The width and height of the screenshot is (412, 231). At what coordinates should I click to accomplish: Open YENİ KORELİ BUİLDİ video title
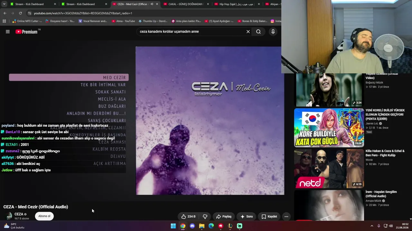pyautogui.click(x=385, y=115)
